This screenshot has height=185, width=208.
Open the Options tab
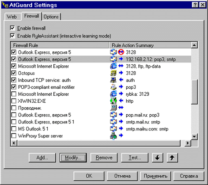point(51,17)
